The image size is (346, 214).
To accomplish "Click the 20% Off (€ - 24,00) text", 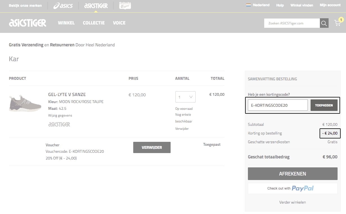I will click(x=61, y=158).
